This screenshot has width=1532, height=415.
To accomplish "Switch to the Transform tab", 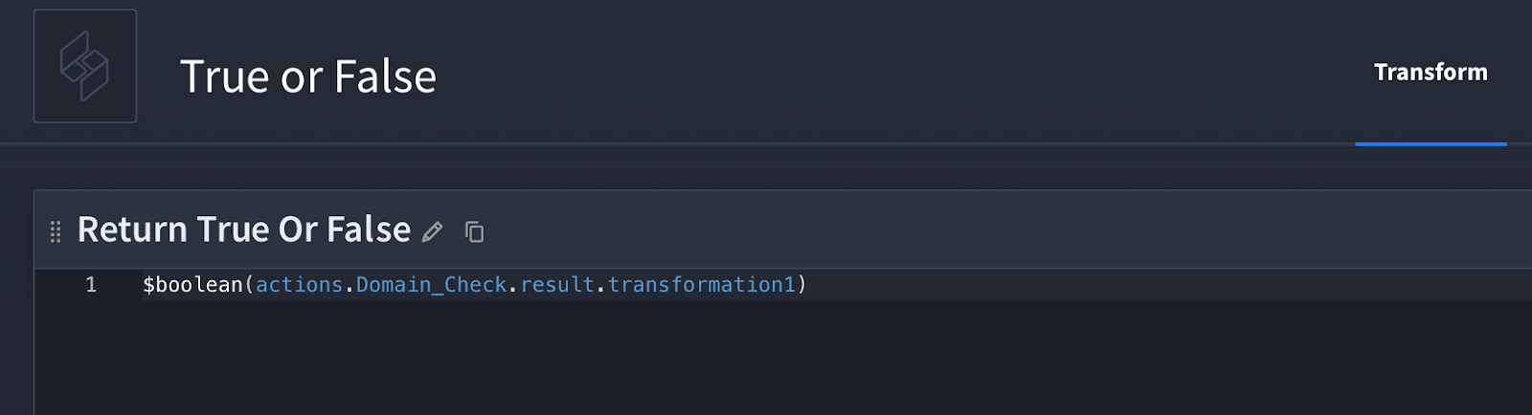I will [1430, 73].
